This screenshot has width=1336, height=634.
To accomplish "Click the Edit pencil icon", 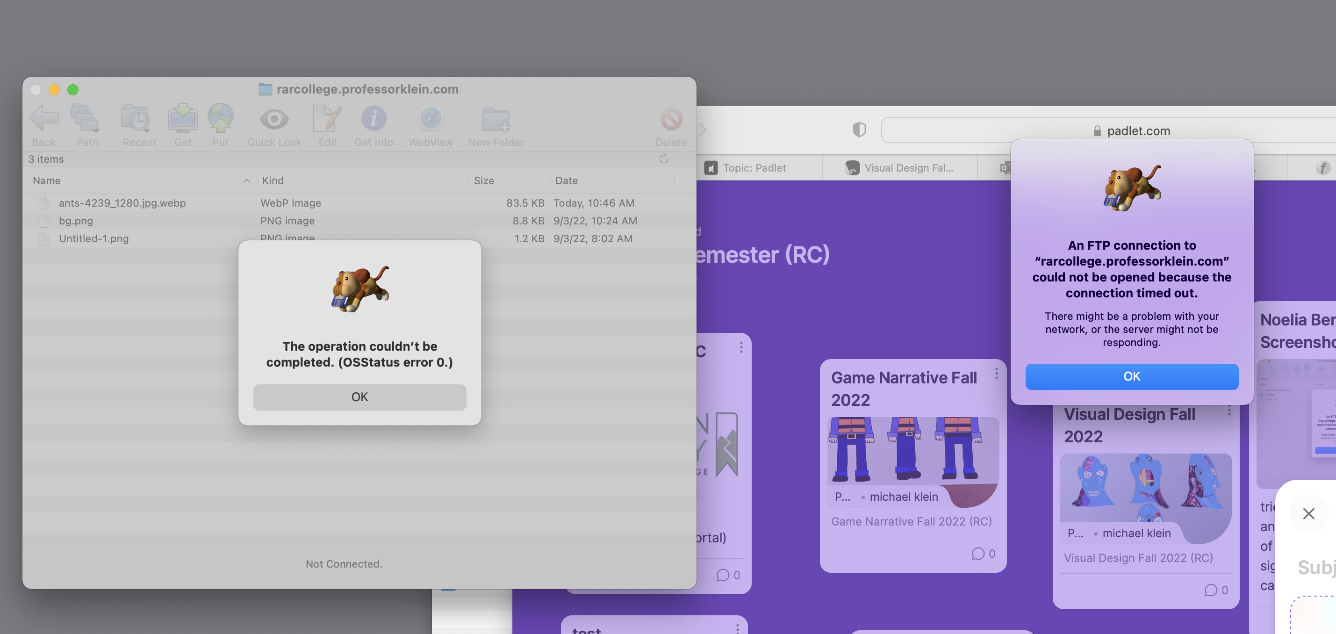I will (328, 119).
